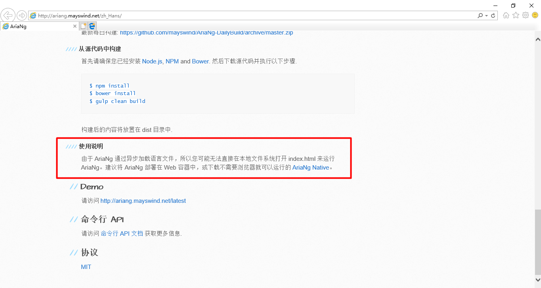Open the AriaNg-DailyBuild master.zip link
Viewport: 541px width, 288px height.
pyautogui.click(x=206, y=32)
